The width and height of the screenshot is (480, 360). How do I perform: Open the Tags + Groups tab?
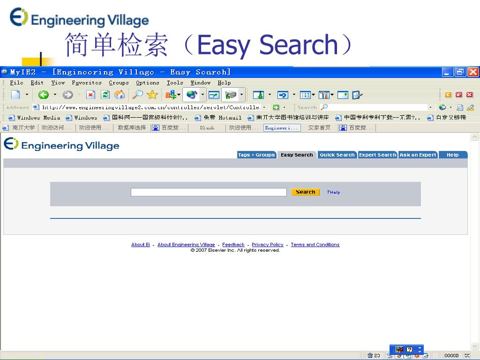[x=256, y=155]
